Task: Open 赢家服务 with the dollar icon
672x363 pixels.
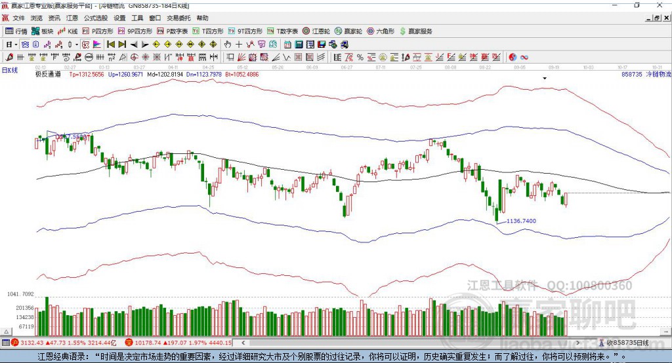Action: (415, 31)
